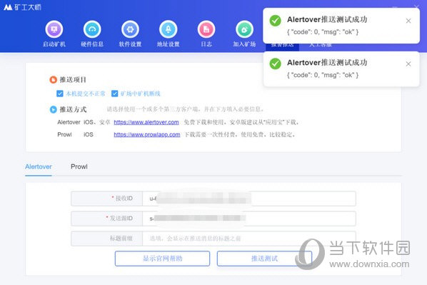Focus the 标题前缀 input field
Viewport: 427px width, 285px height.
click(249, 239)
